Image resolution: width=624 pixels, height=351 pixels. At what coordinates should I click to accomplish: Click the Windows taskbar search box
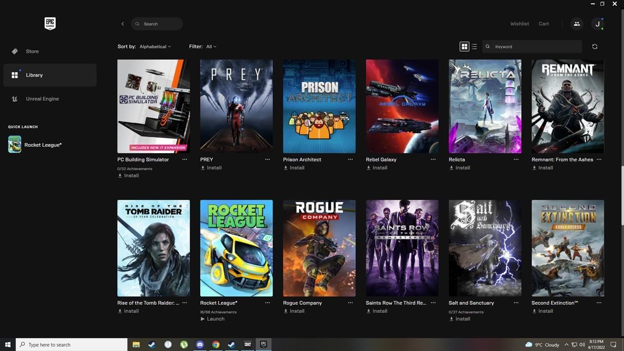click(x=72, y=345)
